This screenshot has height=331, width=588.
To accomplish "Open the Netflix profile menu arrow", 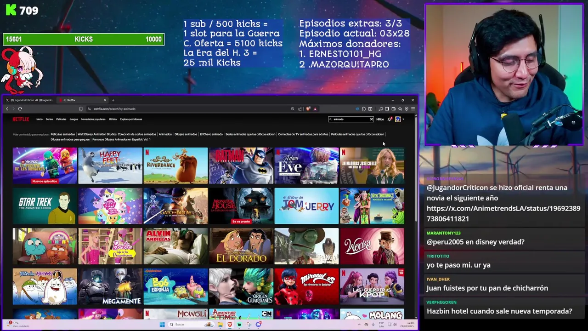I will 403,120.
